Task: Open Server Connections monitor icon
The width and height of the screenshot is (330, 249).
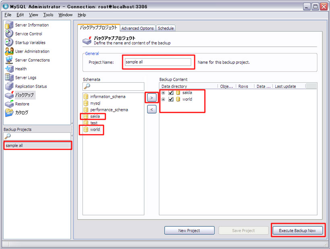Action: tap(9, 60)
